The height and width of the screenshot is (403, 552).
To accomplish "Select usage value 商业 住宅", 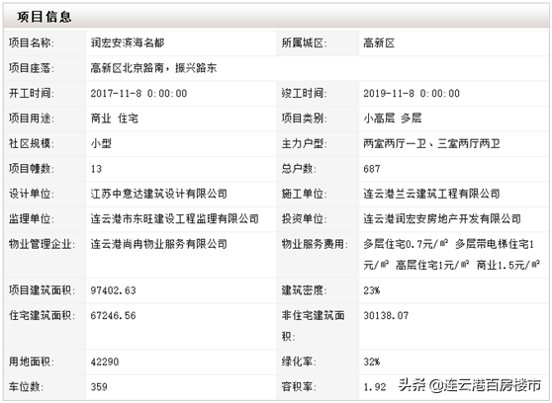I will point(115,119).
